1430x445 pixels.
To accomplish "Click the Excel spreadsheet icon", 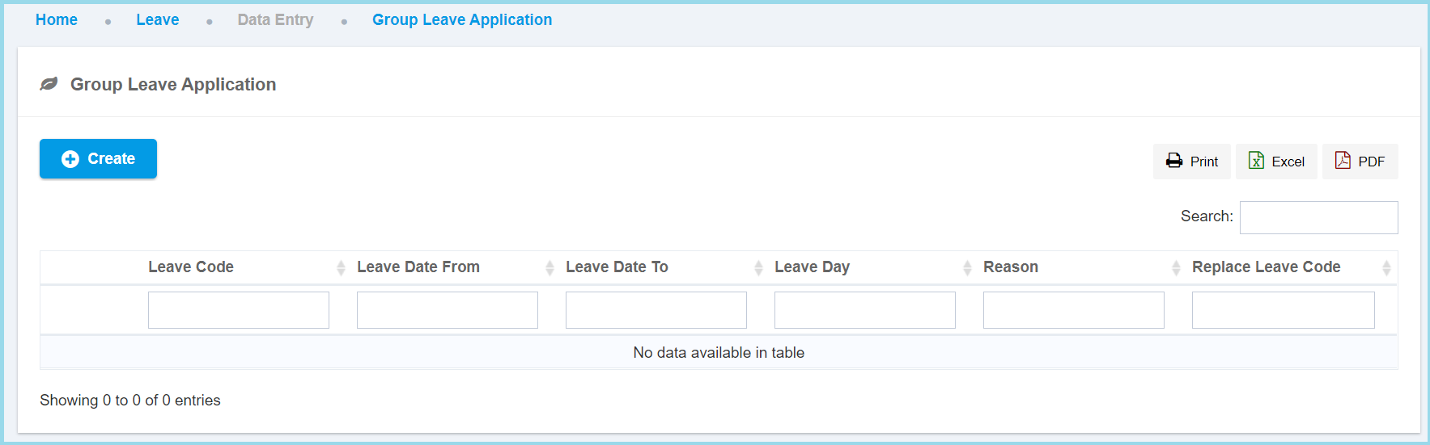I will click(1256, 161).
